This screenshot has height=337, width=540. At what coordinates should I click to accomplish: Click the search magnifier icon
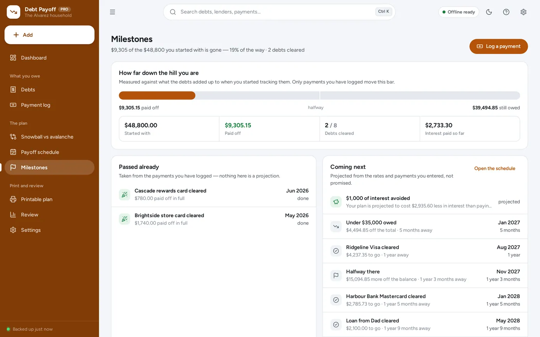click(x=173, y=12)
